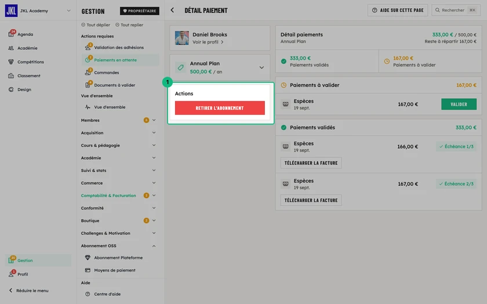Screen dimensions: 487x304
Task: Click the Moyens de paiement card icon
Action: pyautogui.click(x=88, y=270)
